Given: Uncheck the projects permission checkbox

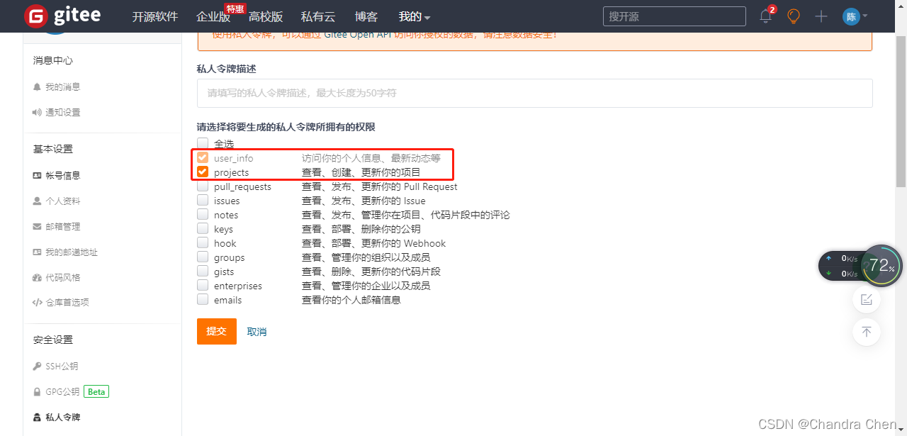Looking at the screenshot, I should pyautogui.click(x=202, y=172).
